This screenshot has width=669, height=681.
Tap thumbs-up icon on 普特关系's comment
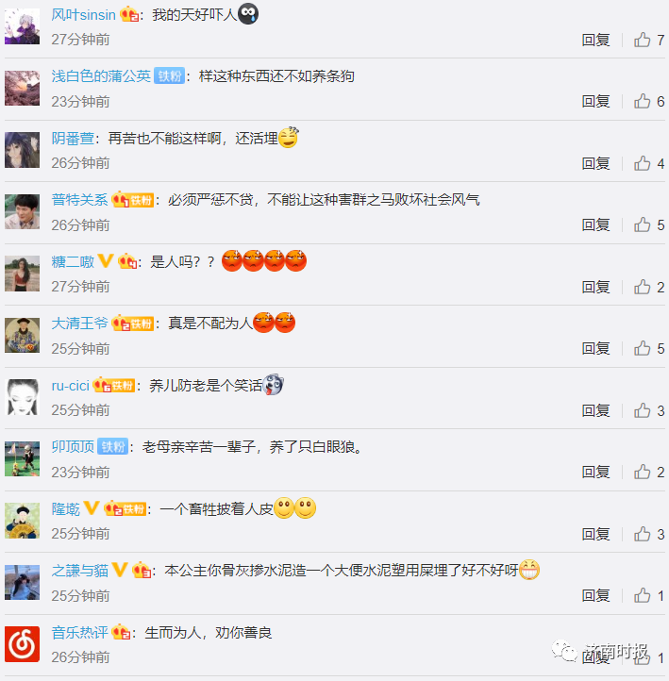click(642, 225)
